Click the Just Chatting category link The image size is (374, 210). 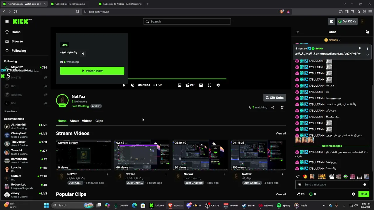[x=80, y=106]
